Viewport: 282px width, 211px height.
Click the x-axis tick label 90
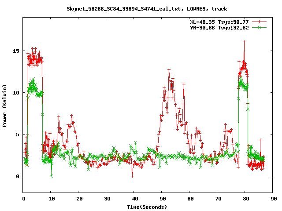pos(274,199)
